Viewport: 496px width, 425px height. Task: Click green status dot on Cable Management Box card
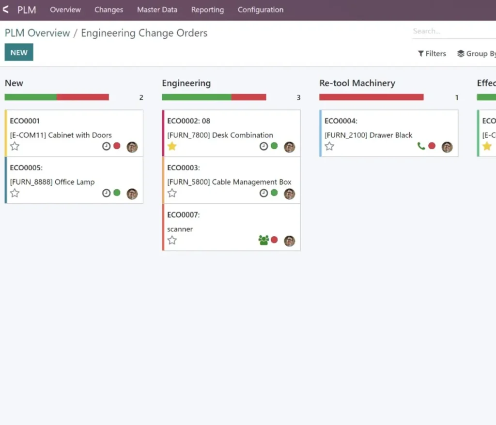[274, 193]
